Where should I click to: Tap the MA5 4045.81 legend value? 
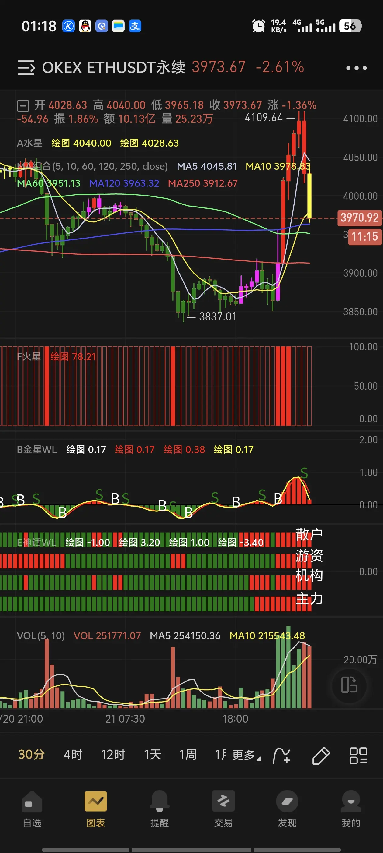207,166
